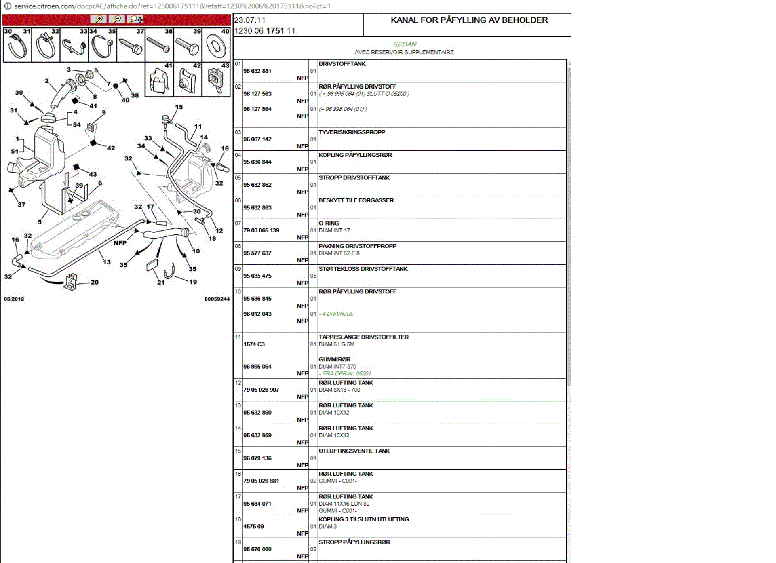Click callout 54 on the diagram
This screenshot has height=563, width=776.
pos(77,124)
